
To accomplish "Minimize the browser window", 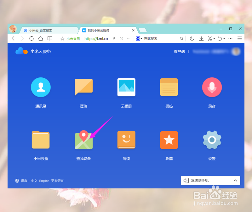I will (221, 29).
